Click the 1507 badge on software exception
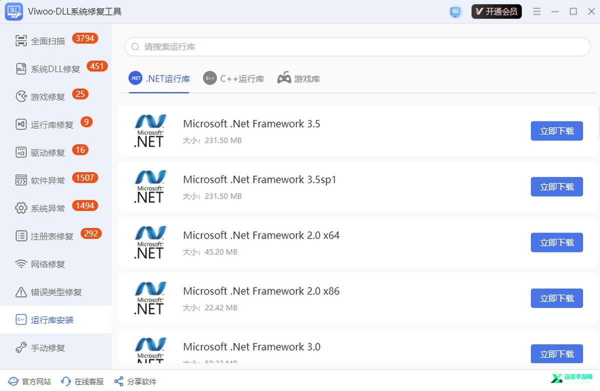 [x=85, y=177]
